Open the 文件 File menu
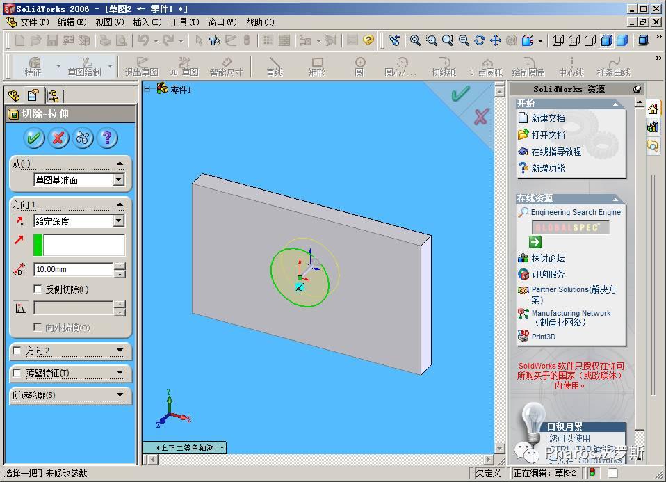 [x=34, y=22]
